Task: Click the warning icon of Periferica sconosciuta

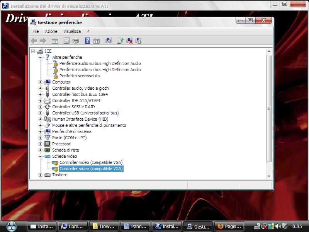Action: [56, 76]
